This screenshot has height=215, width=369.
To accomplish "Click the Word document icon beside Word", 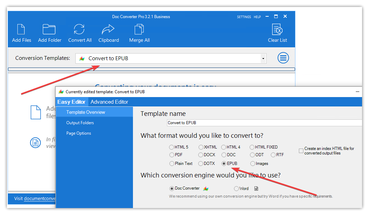I will point(256,189).
